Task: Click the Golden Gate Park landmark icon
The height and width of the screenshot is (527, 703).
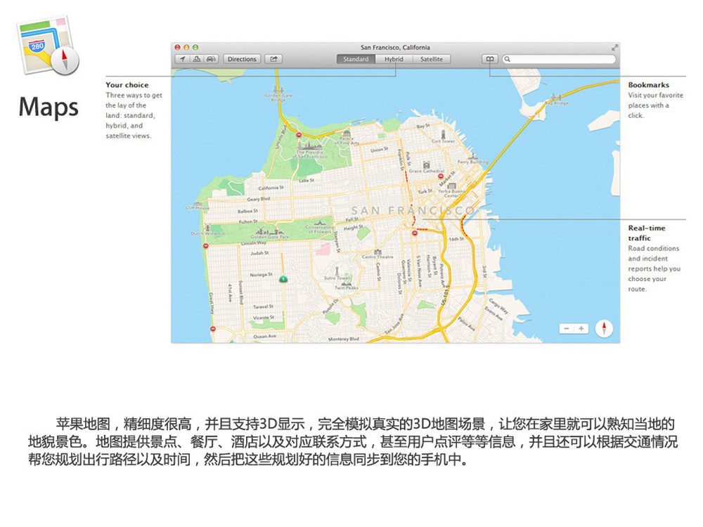Action: point(271,232)
